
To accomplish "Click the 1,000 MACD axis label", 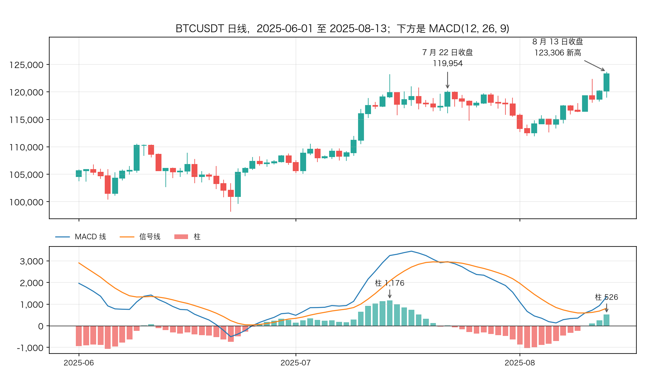I will (32, 305).
